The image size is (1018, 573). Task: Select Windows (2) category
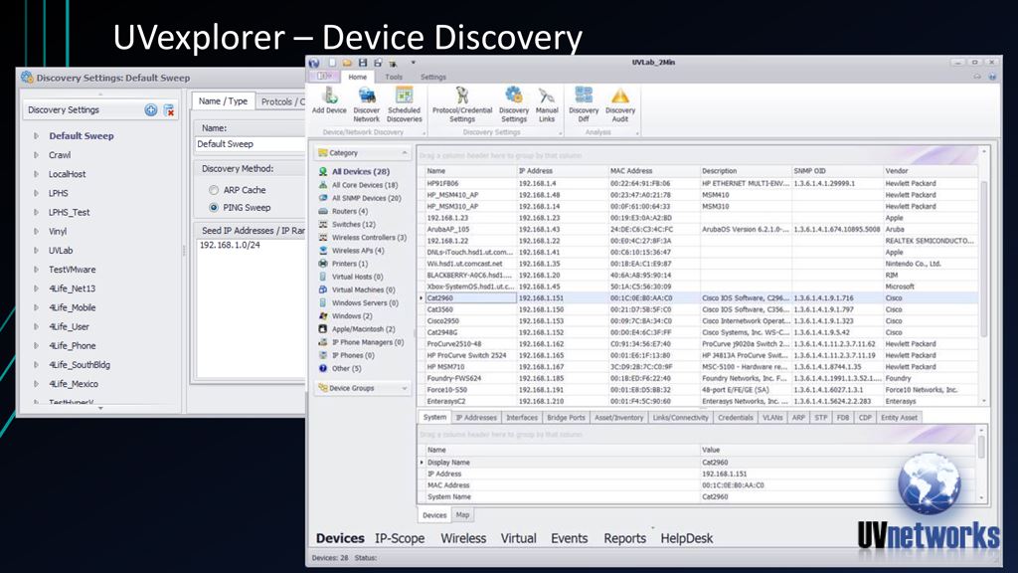coord(351,315)
